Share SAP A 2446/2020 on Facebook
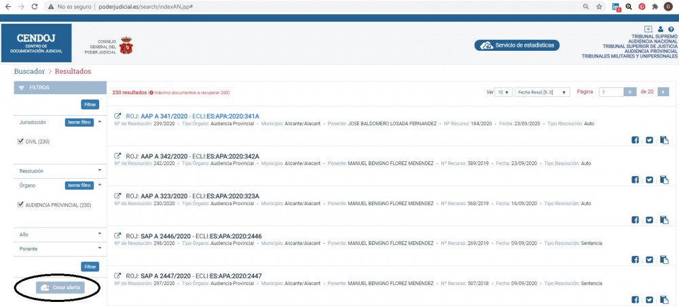The image size is (679, 306). point(636,260)
